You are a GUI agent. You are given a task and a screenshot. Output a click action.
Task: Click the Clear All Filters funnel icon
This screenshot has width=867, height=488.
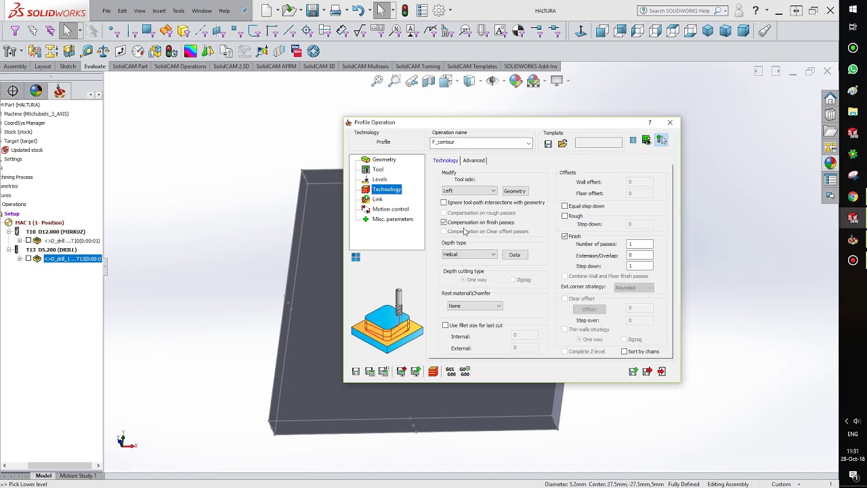[33, 30]
